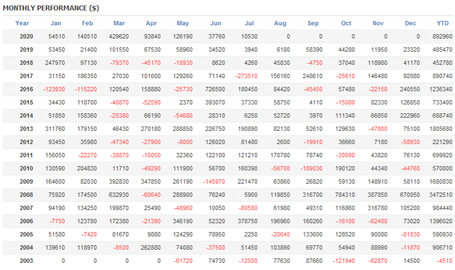Click the Oct column header

click(346, 23)
